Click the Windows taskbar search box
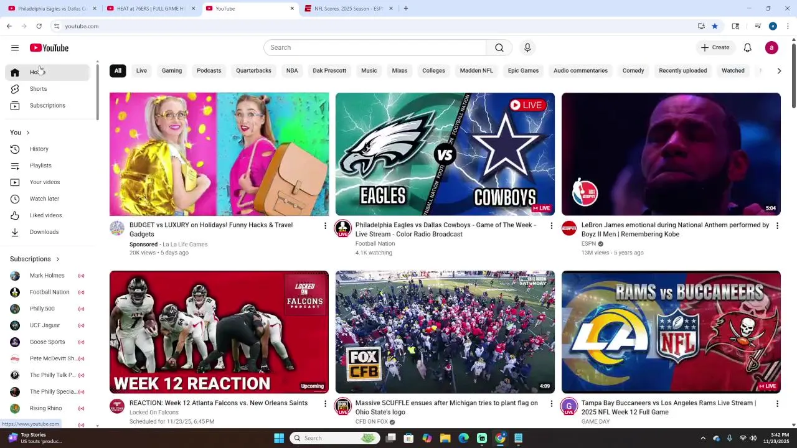This screenshot has height=448, width=797. [336, 438]
